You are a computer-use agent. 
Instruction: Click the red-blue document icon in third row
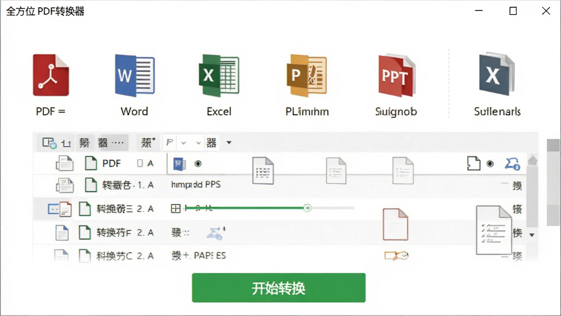(60, 209)
